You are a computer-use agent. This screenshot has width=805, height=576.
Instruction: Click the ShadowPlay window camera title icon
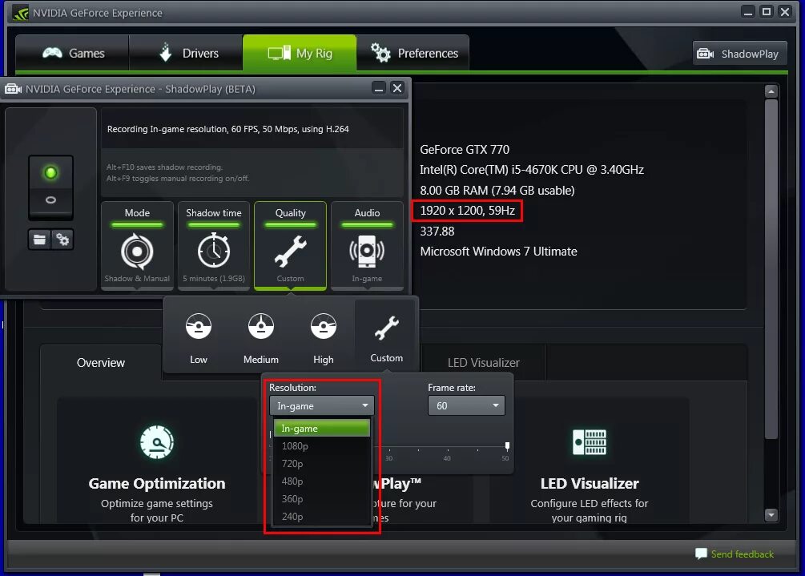click(x=13, y=89)
